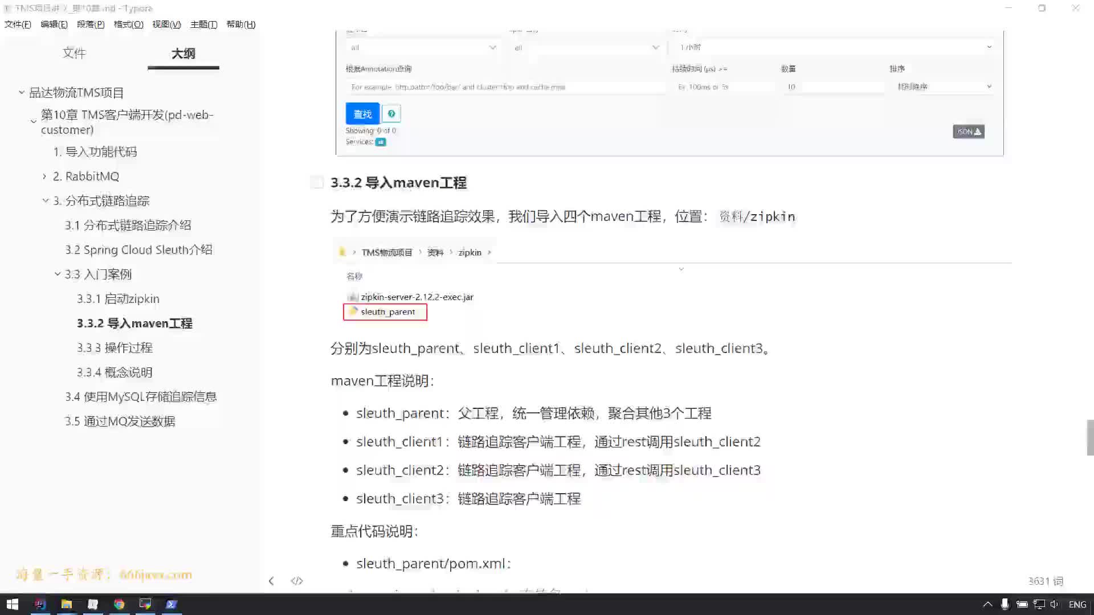Screen dimensions: 1094x615
Task: Open File Explorer from the taskbar
Action: tap(67, 604)
